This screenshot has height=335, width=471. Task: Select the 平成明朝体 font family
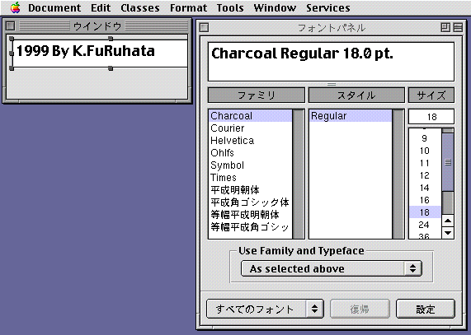(x=250, y=190)
